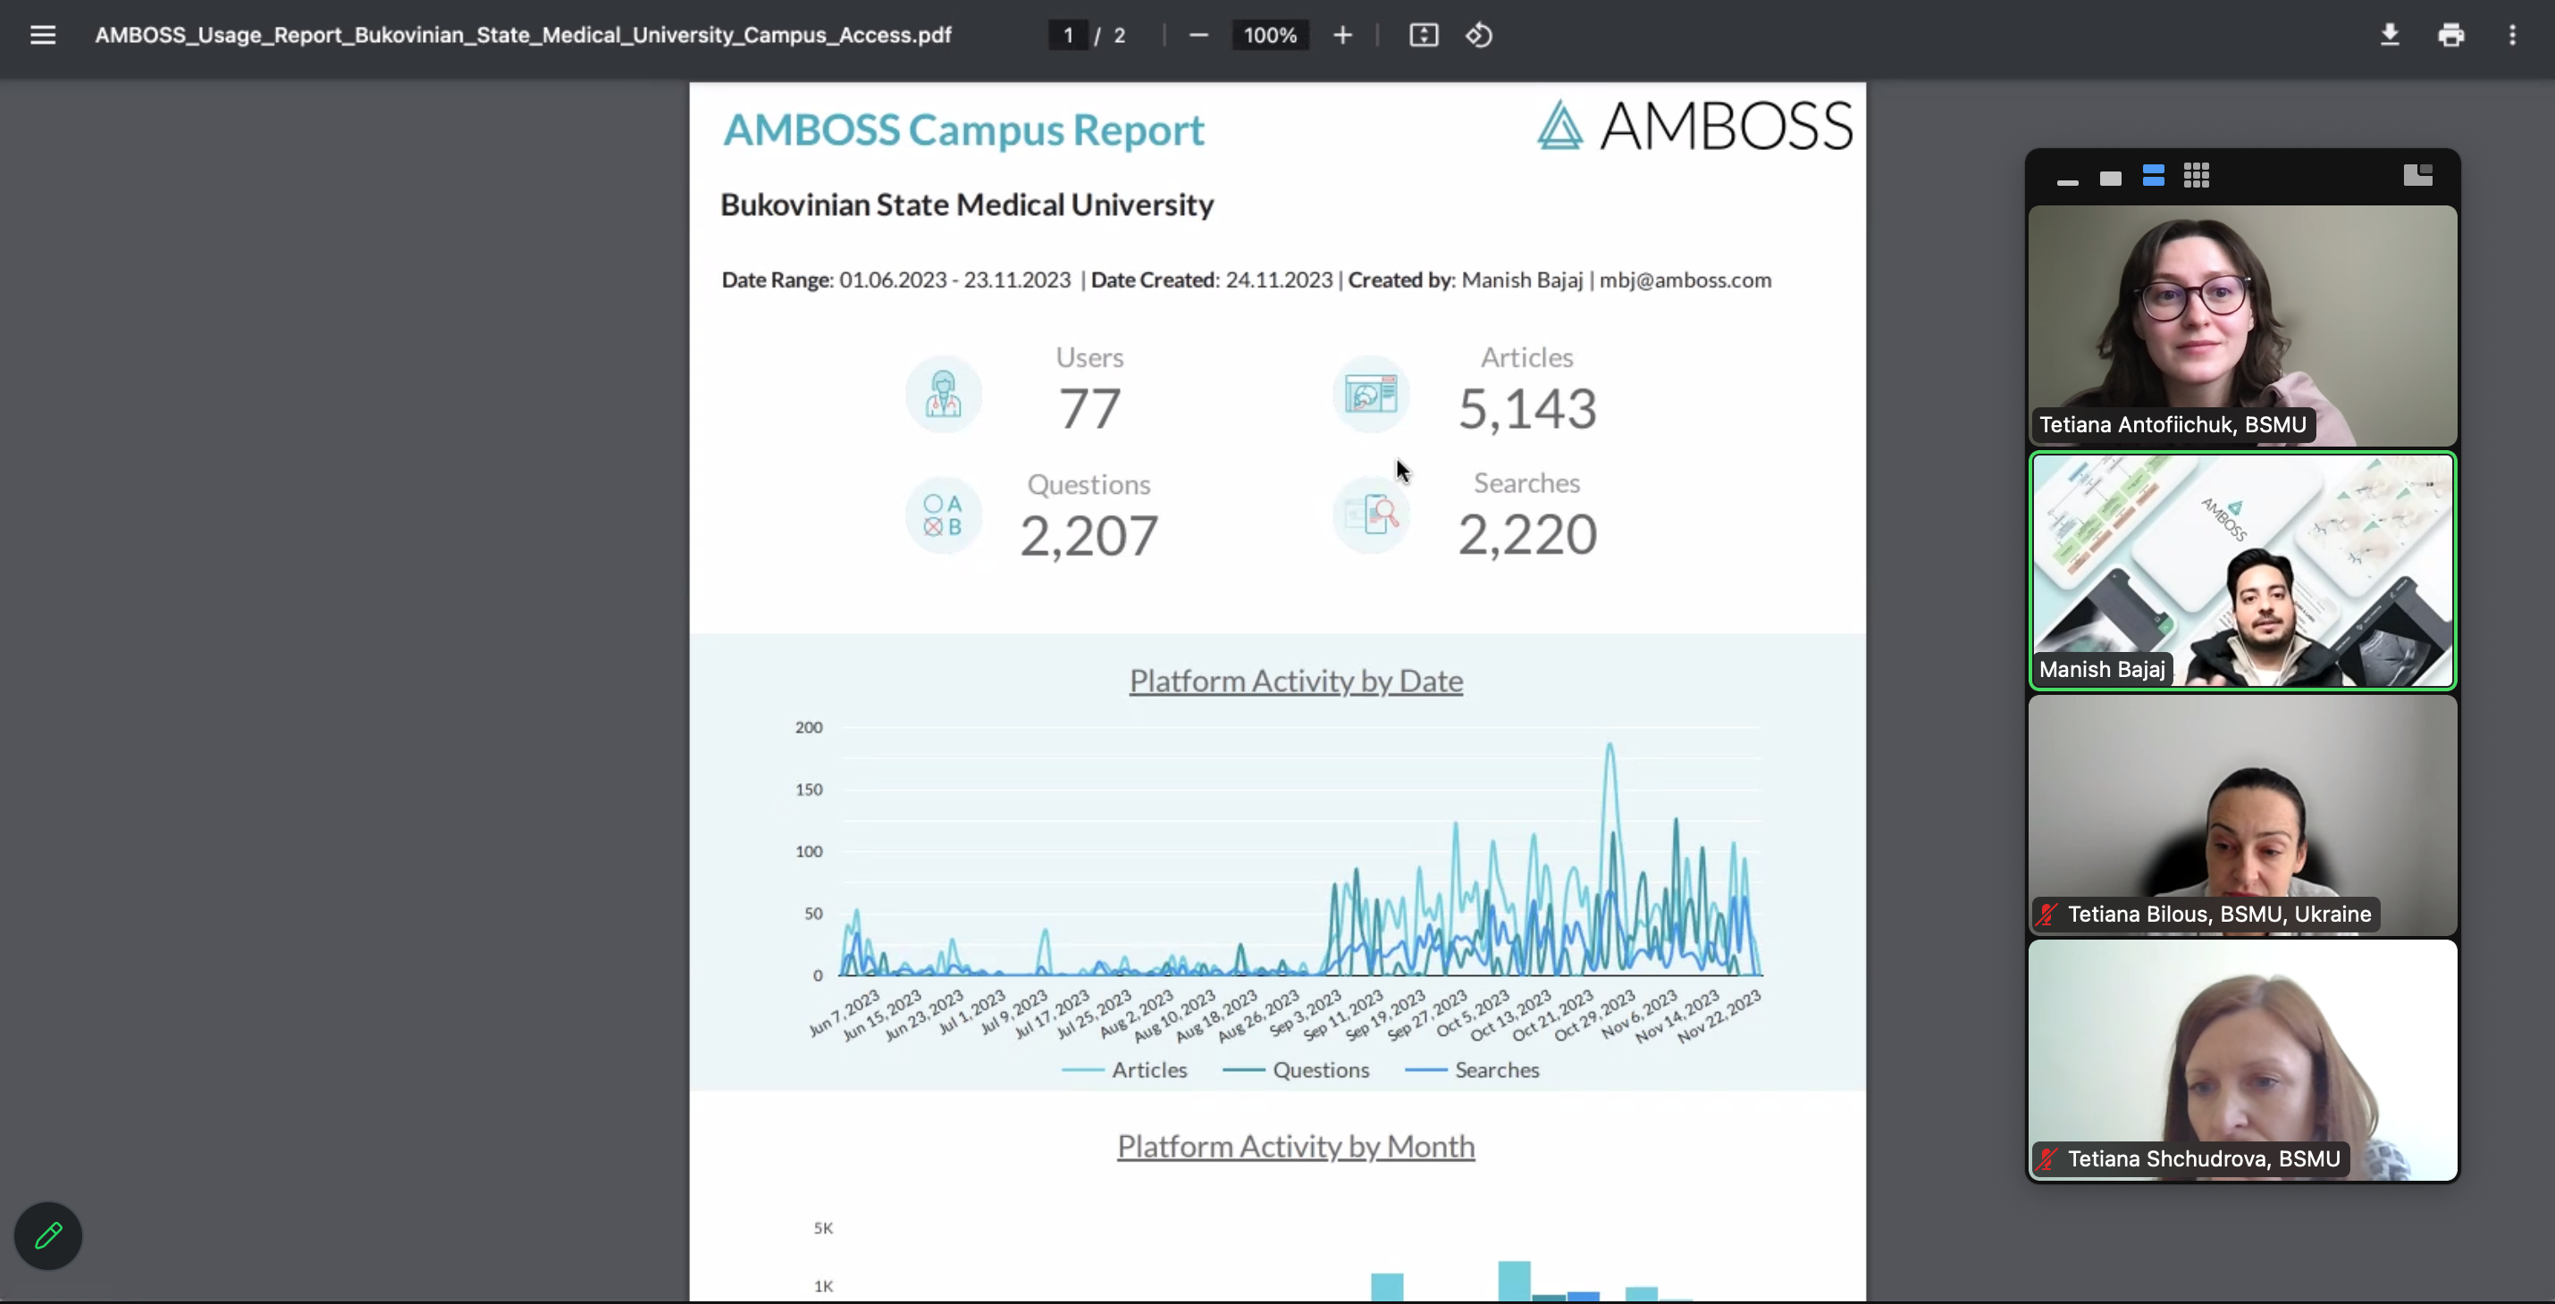
Task: Click the 100% zoom level field
Action: [1270, 36]
